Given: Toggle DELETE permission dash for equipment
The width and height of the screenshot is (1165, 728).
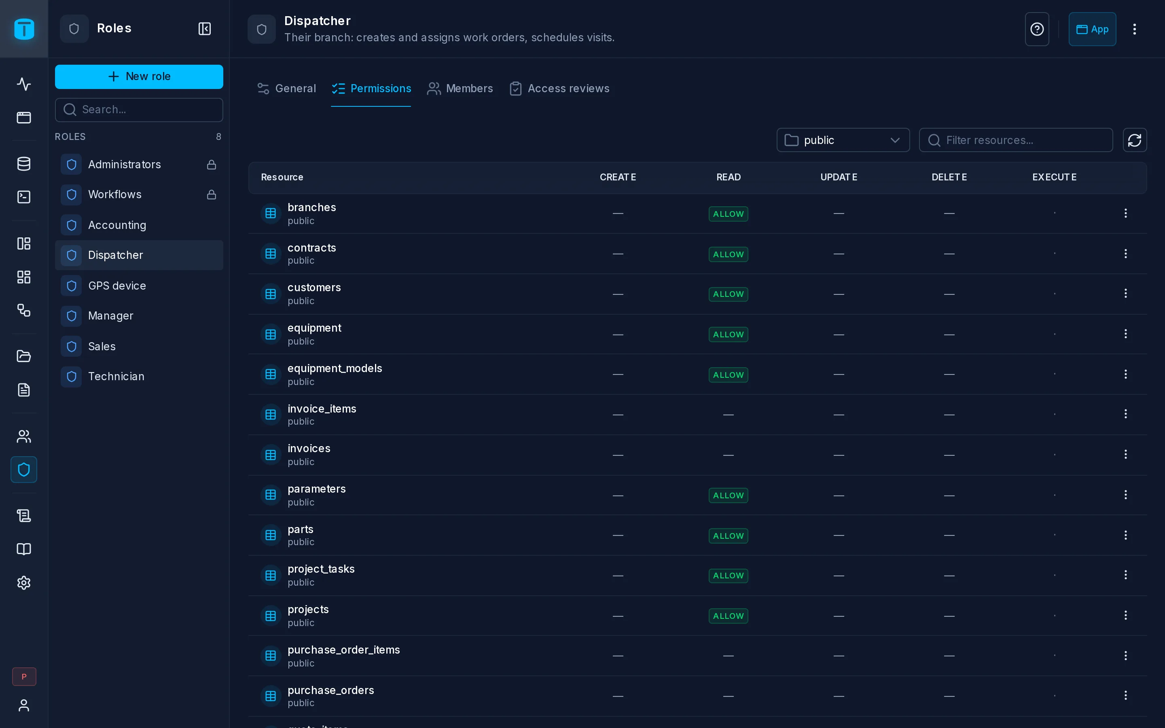Looking at the screenshot, I should [x=949, y=334].
